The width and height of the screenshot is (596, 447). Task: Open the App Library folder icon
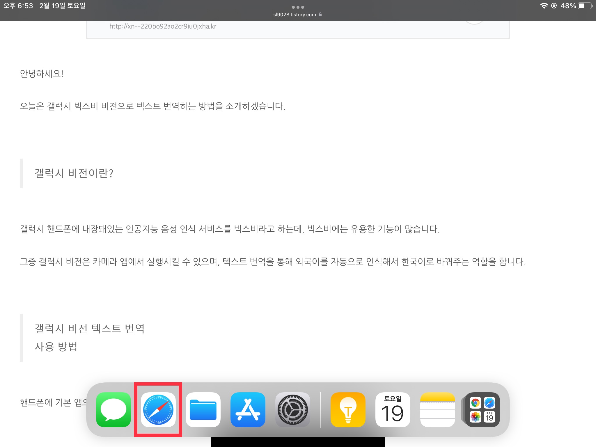[x=482, y=409]
